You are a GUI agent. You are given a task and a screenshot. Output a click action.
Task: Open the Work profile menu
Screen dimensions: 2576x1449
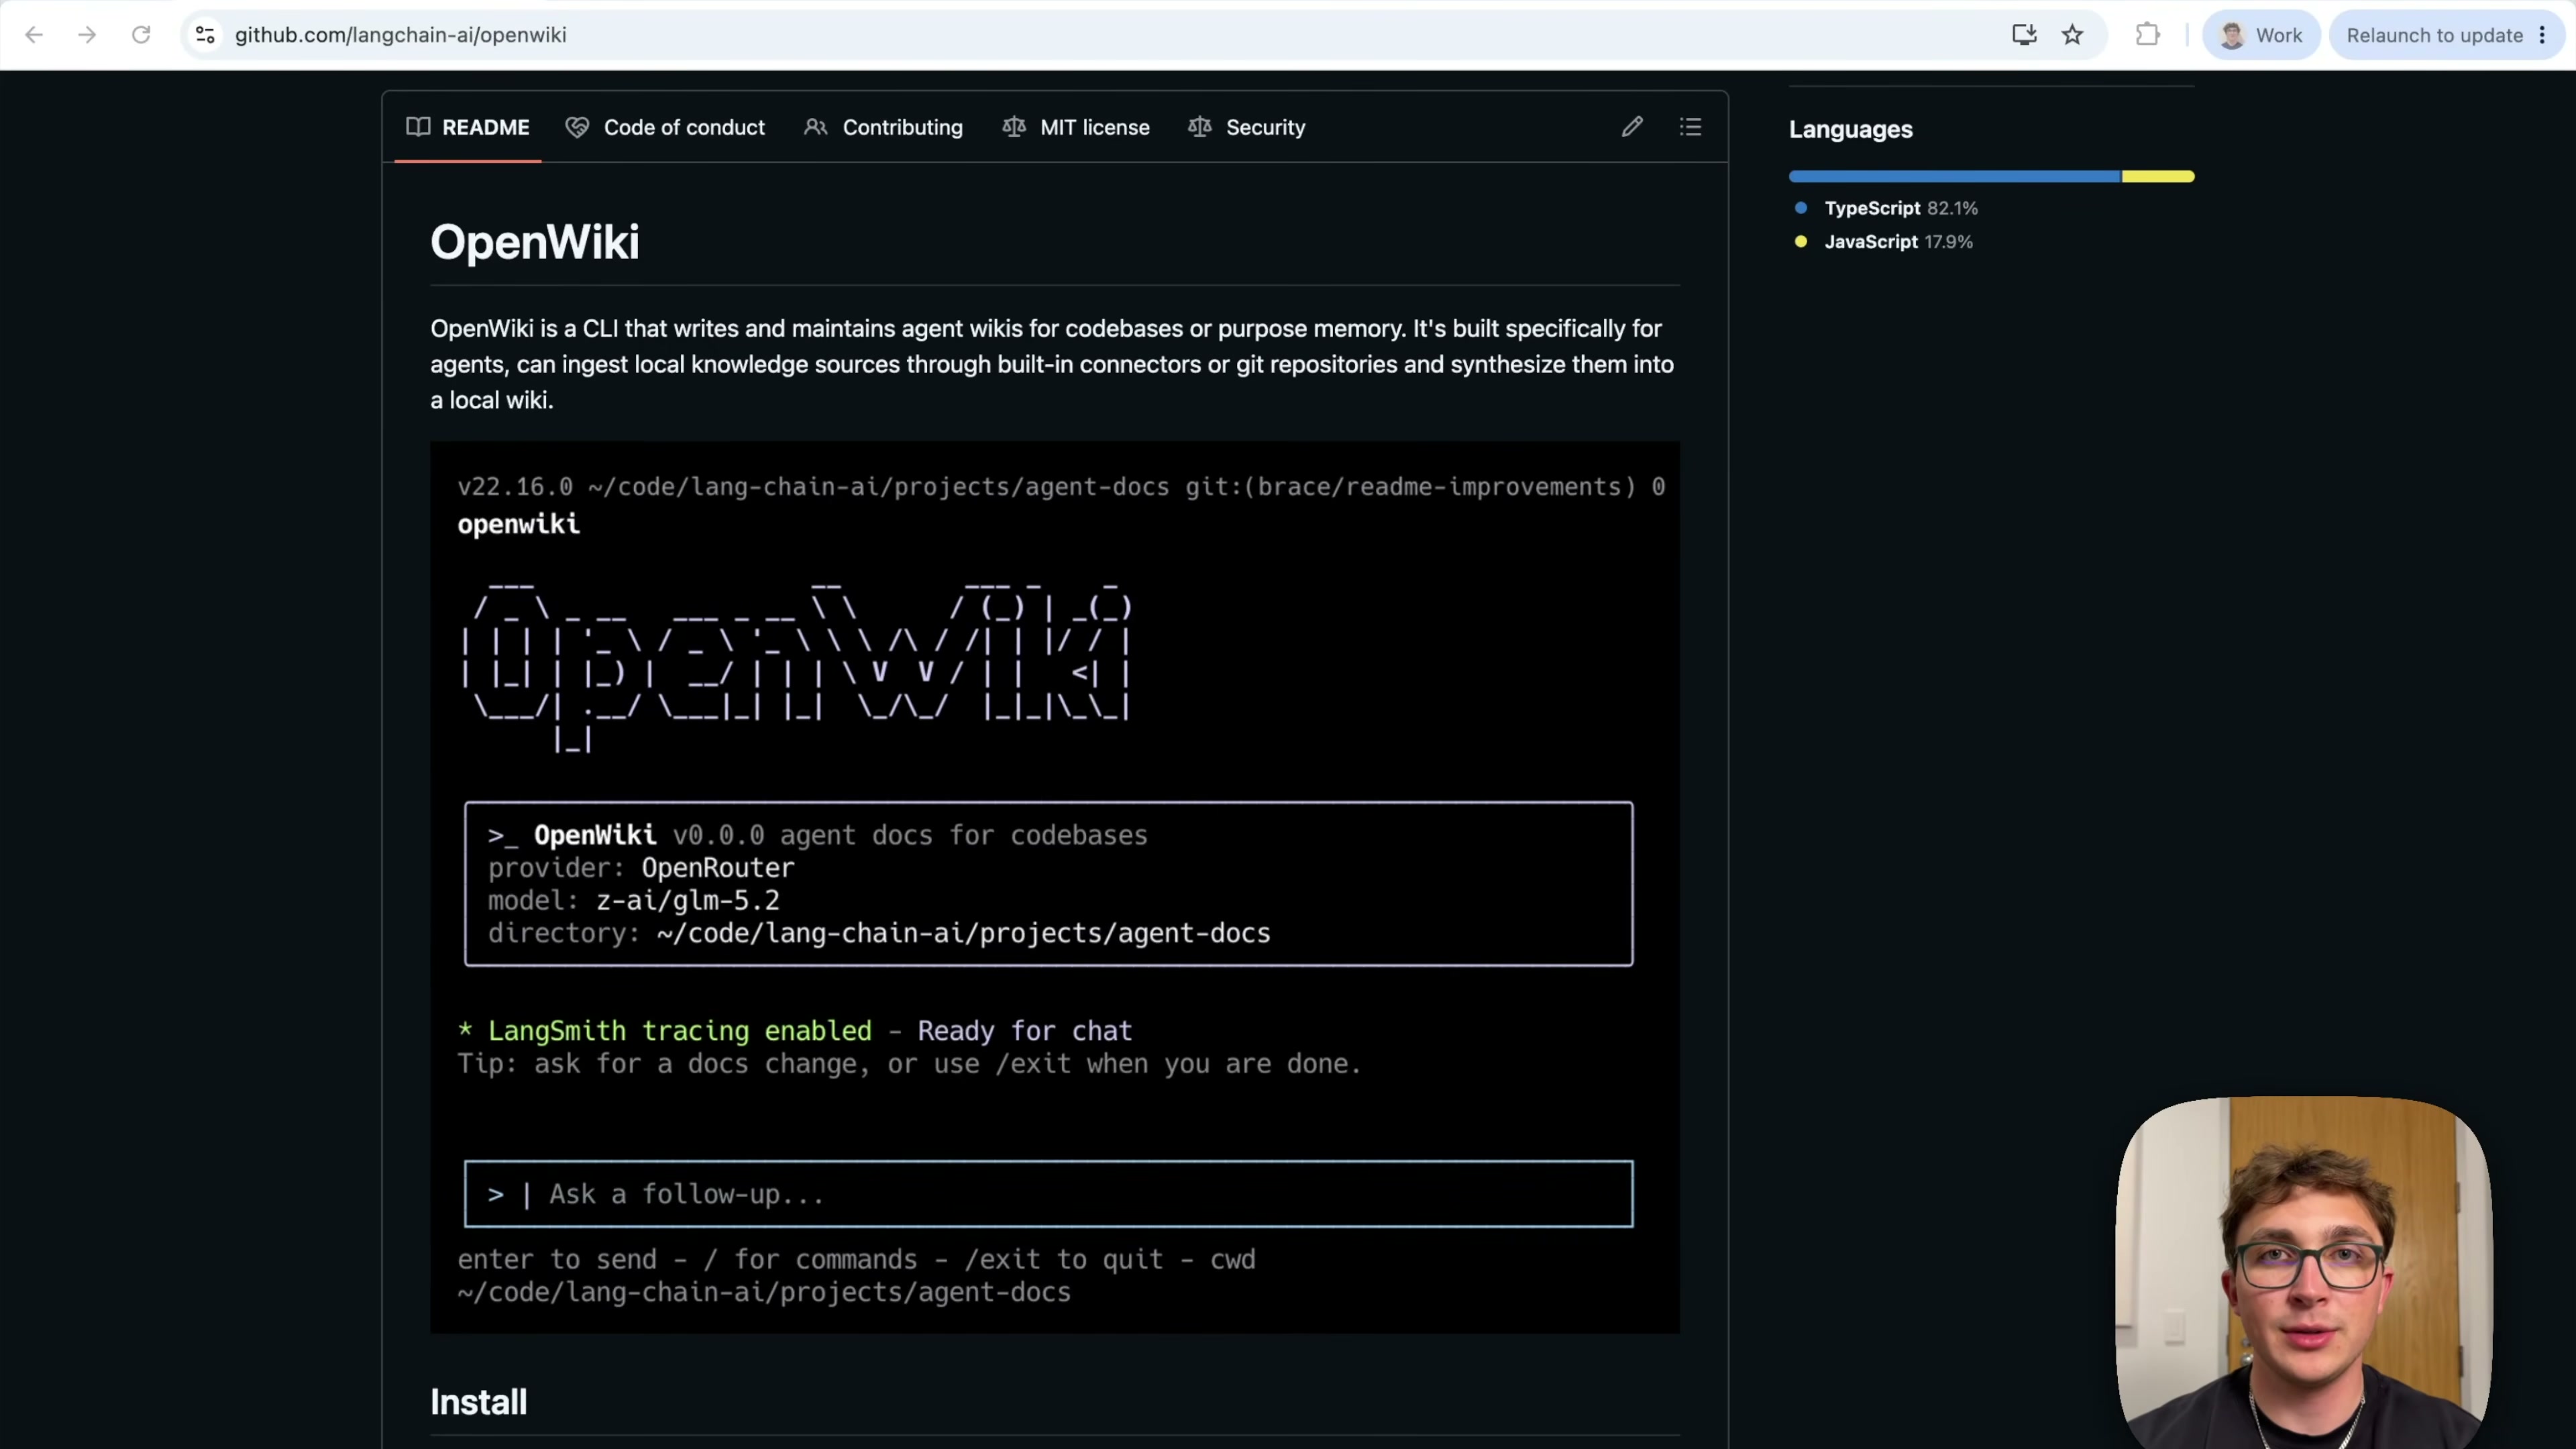pyautogui.click(x=2260, y=35)
